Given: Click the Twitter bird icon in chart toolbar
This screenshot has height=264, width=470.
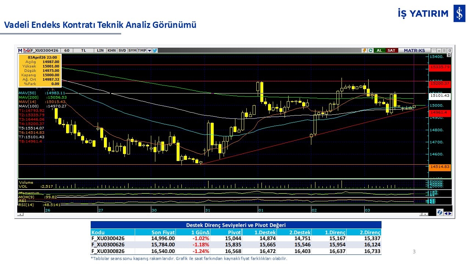Looking at the screenshot, I should pos(155,51).
